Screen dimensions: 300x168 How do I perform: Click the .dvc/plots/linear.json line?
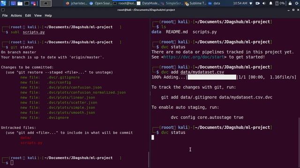click(58, 98)
